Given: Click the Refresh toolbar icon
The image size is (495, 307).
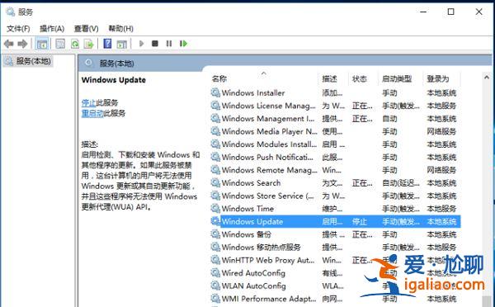Looking at the screenshot, I should pos(75,44).
